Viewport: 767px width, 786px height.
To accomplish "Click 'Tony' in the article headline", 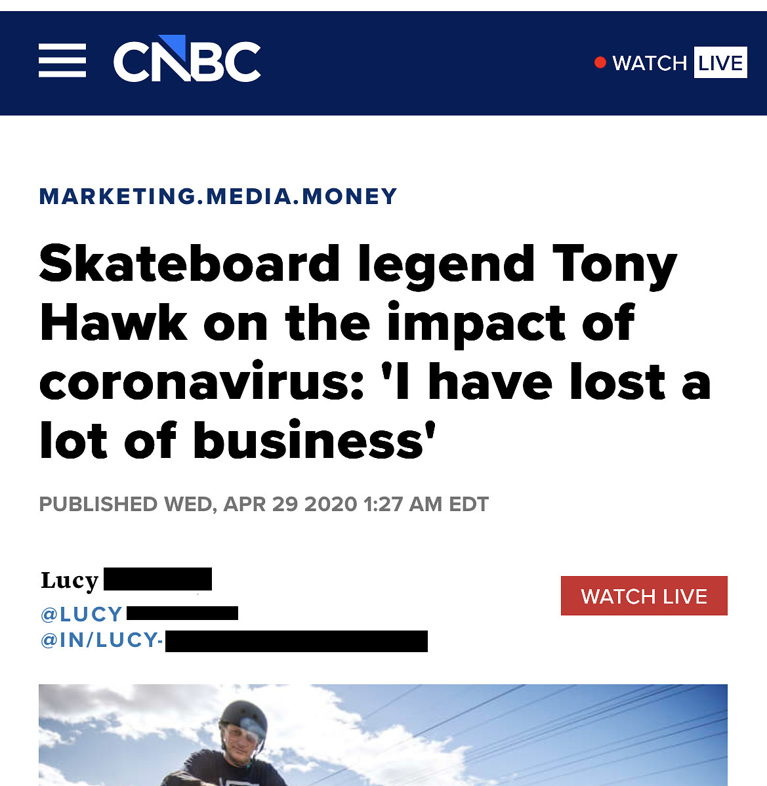I will 614,264.
